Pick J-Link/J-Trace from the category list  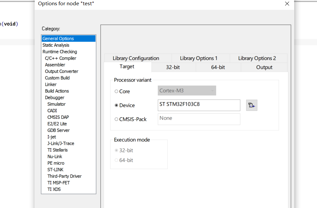(61, 143)
